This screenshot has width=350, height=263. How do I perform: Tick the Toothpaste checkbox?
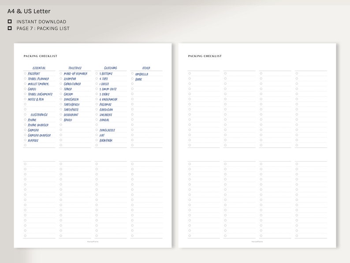click(x=61, y=109)
